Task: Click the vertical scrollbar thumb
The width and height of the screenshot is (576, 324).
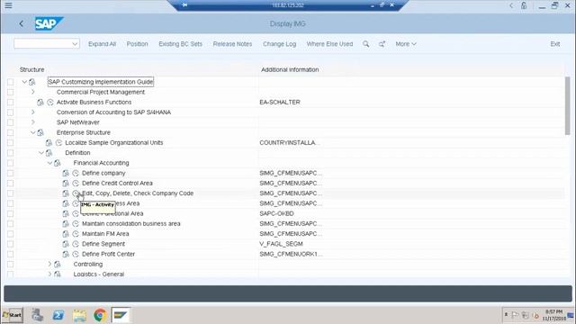Action: (x=568, y=106)
